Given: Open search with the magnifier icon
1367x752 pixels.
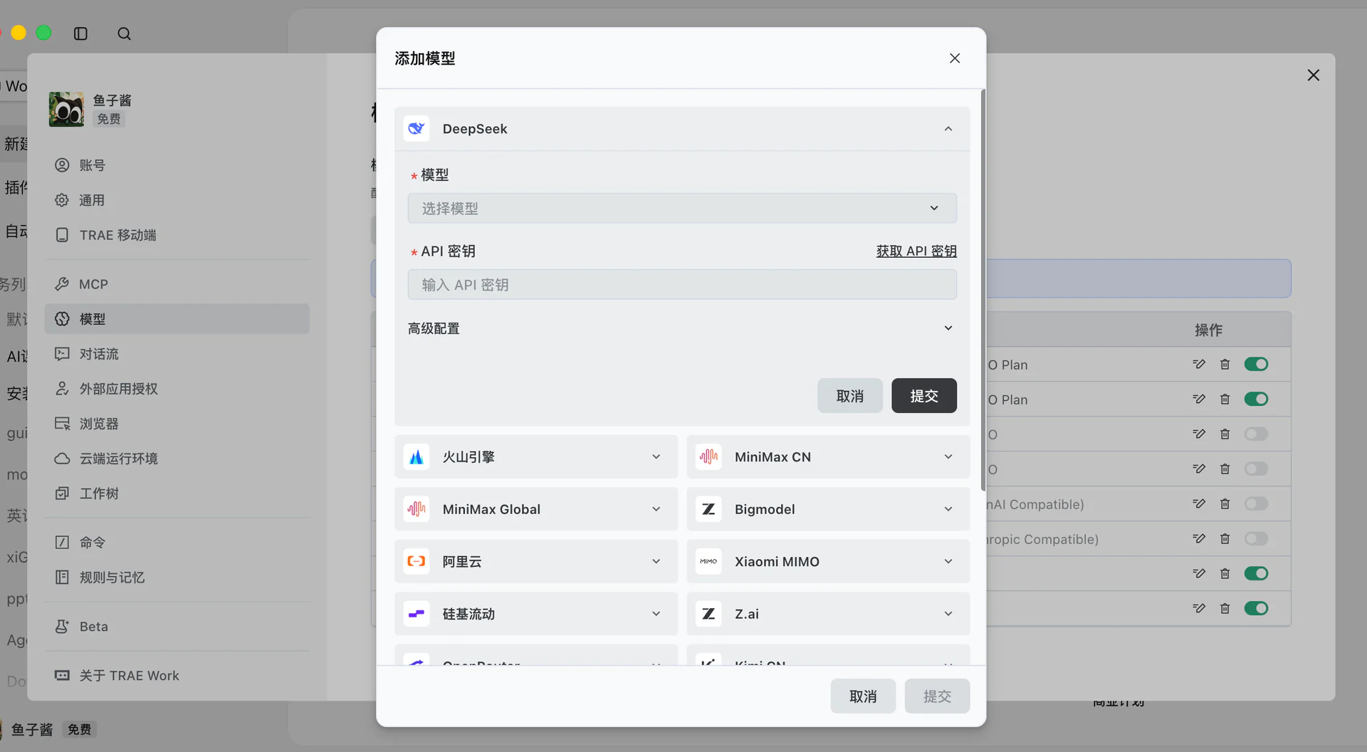Looking at the screenshot, I should (124, 33).
